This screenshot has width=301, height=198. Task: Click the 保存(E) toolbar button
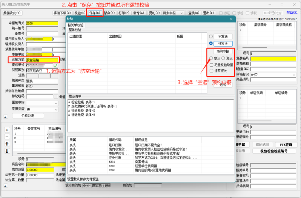pos(95,13)
